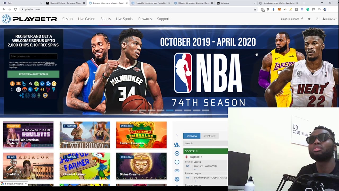Select the volleyball sport icon
The image size is (339, 191).
177,179
